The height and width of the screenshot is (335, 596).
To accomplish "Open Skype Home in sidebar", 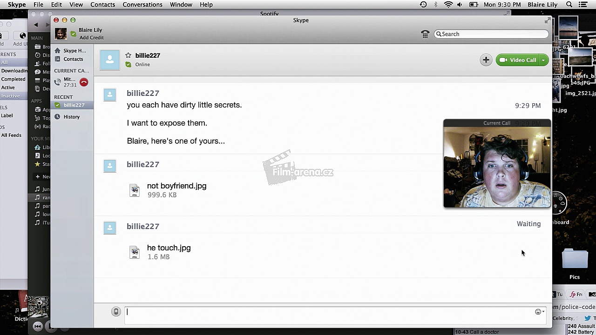I will (x=74, y=51).
